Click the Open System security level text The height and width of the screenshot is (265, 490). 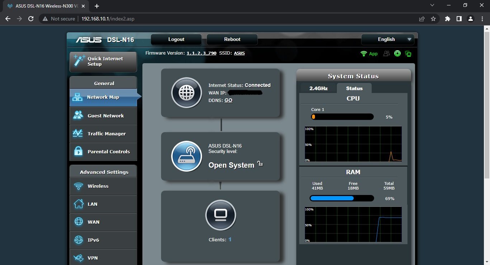[231, 165]
